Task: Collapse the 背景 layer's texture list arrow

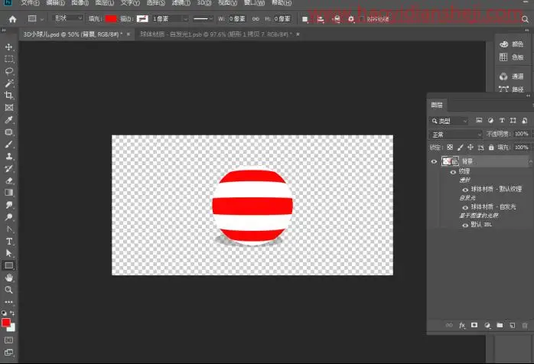Action: click(530, 161)
